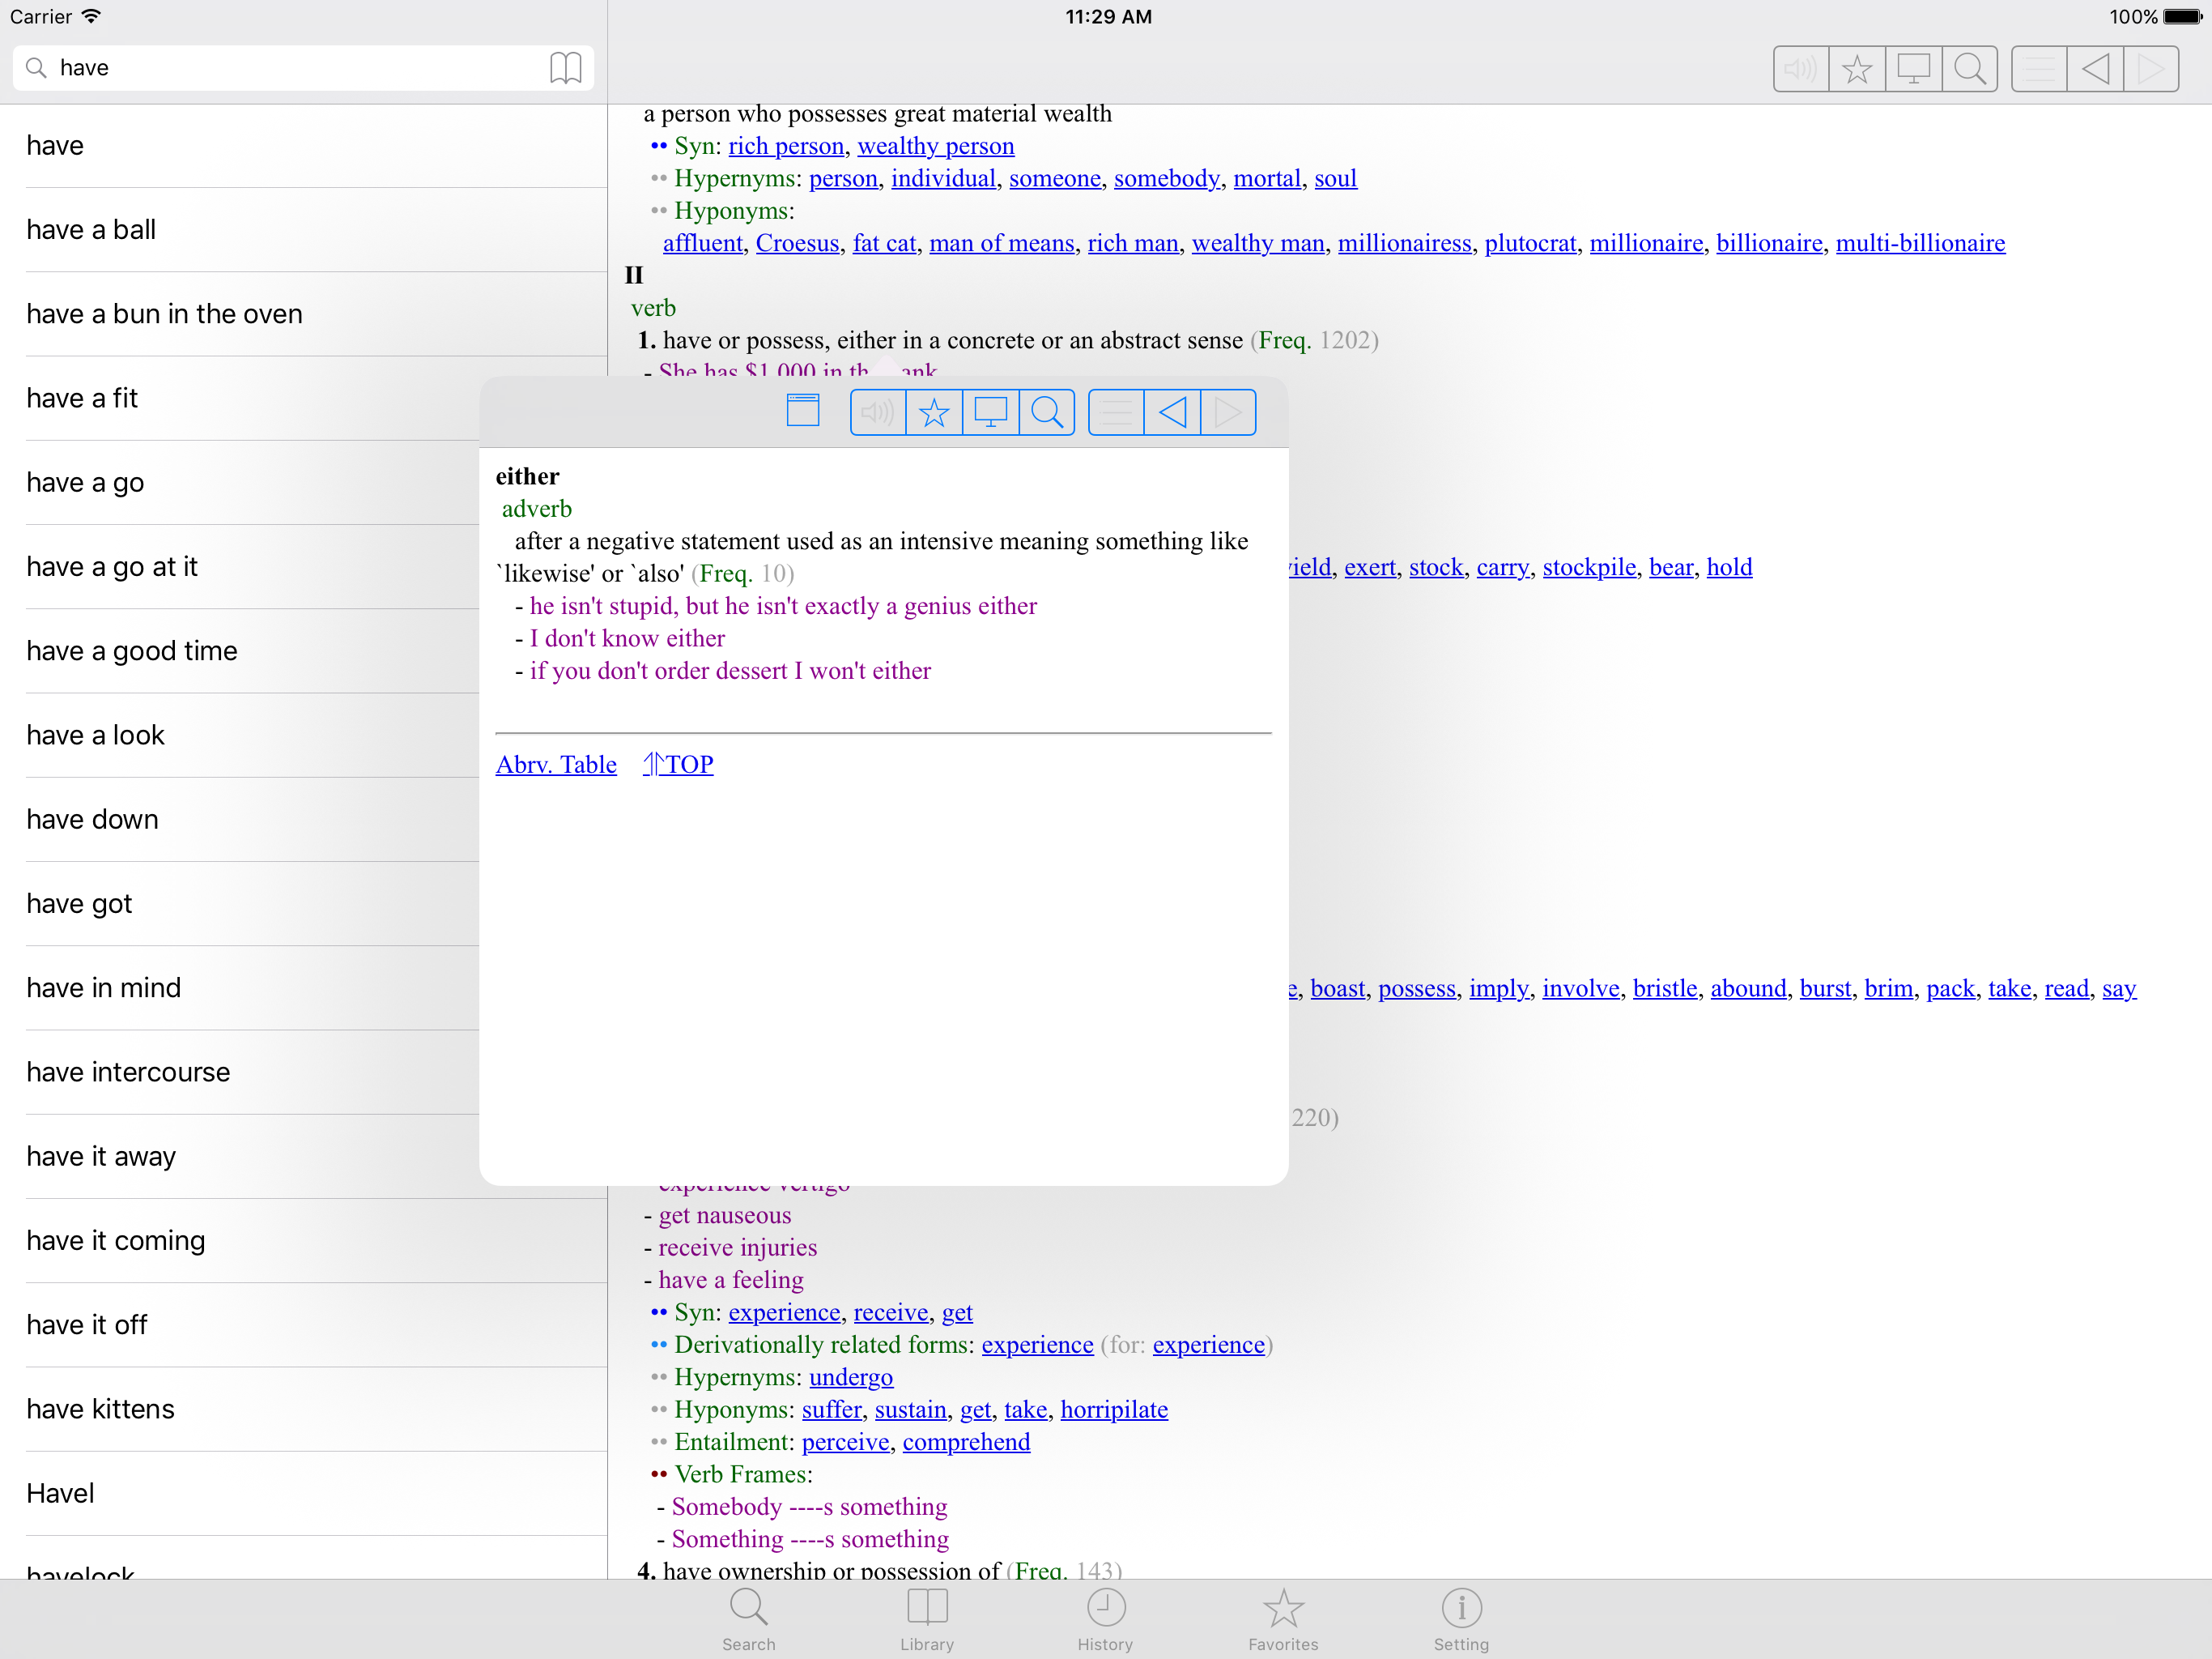Open the top toolbar list menu icon

[x=2038, y=69]
